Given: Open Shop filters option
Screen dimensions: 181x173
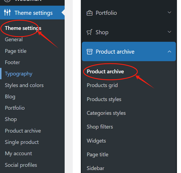Looking at the screenshot, I should [x=100, y=127].
